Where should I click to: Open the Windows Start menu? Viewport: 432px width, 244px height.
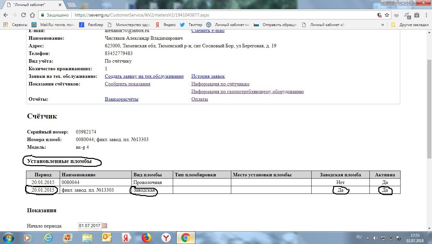8,238
